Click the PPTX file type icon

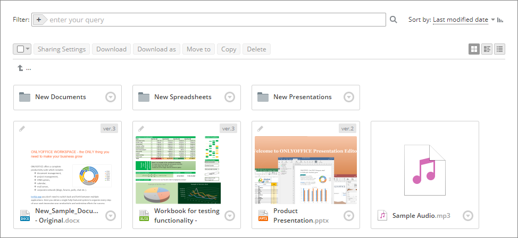click(263, 216)
